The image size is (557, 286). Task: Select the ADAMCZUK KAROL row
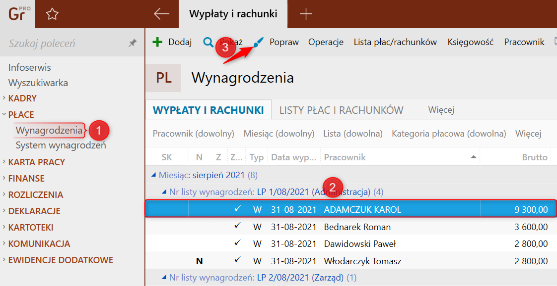pos(350,209)
